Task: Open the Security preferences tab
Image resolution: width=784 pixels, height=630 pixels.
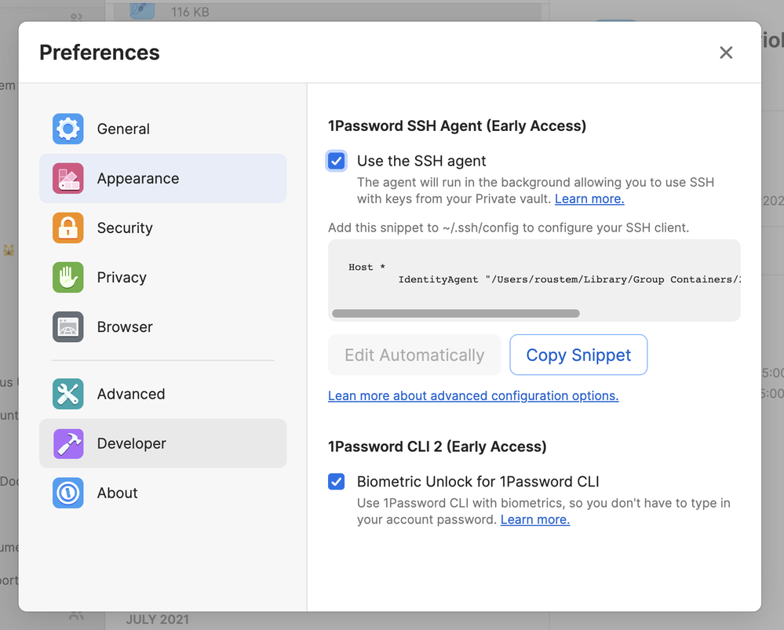Action: (x=125, y=228)
